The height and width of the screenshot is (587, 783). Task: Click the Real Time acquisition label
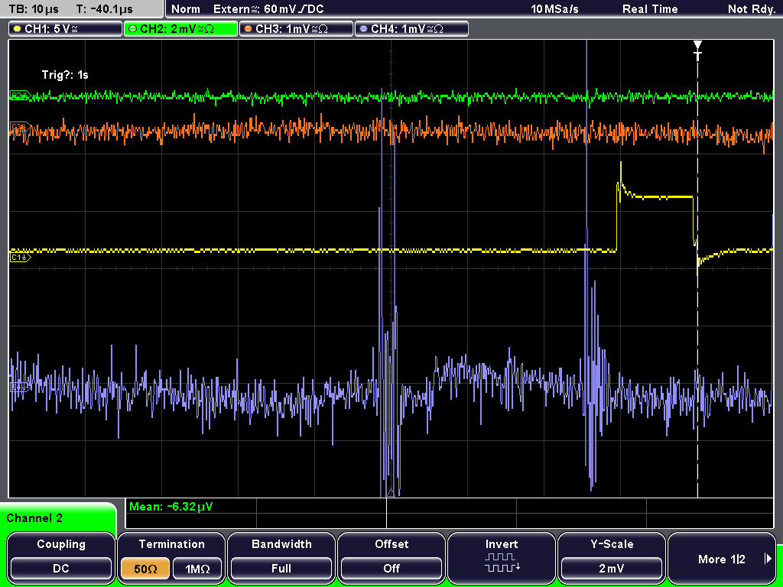[650, 9]
